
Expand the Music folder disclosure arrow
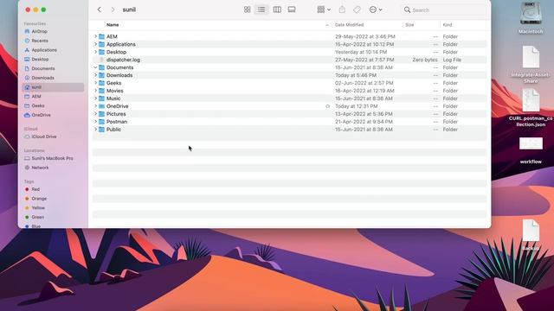coord(95,98)
